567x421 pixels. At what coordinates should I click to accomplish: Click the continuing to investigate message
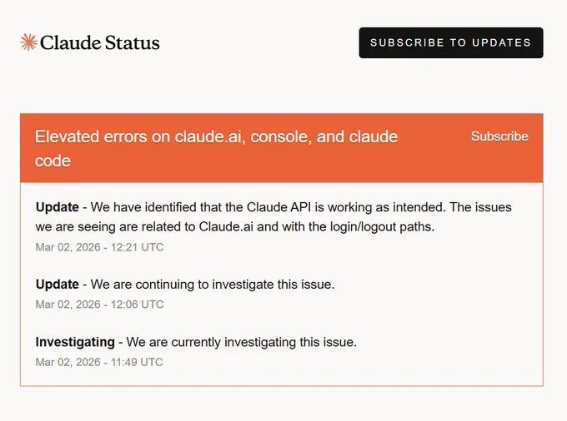213,285
